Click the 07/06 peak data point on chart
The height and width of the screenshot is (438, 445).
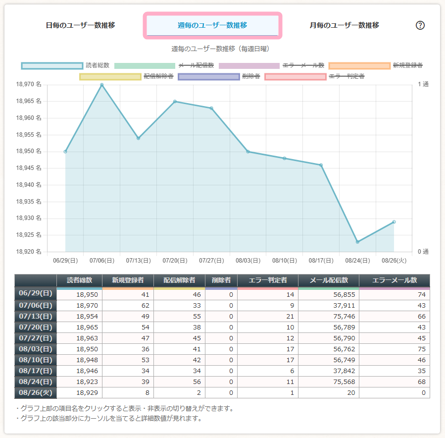102,85
